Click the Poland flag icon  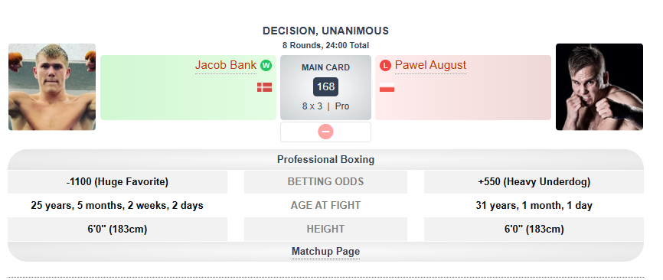387,87
